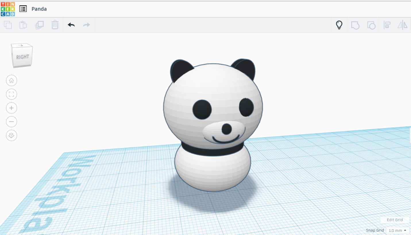Click the Panda design name
Viewport: 411px width, 235px height.
pos(39,9)
